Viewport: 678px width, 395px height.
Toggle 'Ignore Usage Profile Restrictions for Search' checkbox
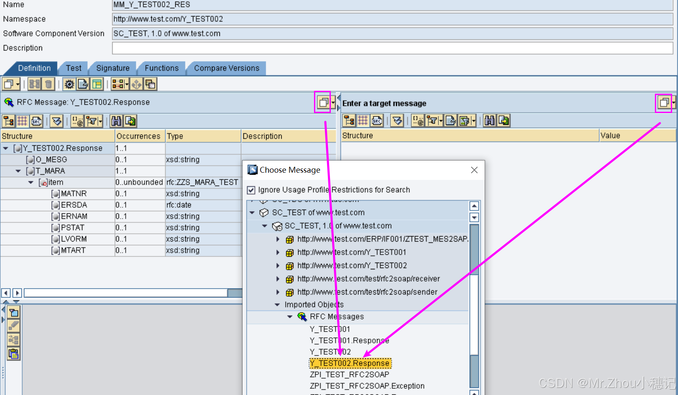(251, 190)
